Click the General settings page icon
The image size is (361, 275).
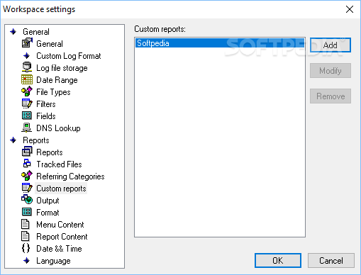click(27, 43)
